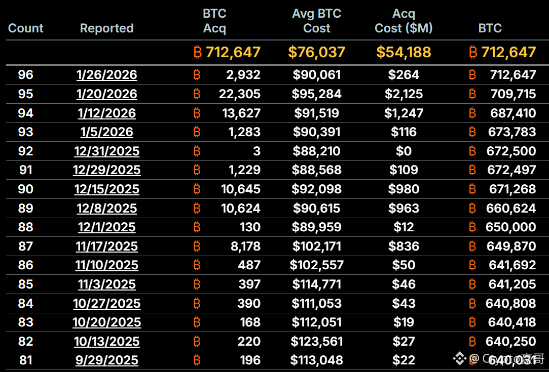Follow the 11/17/2025 reported link
This screenshot has height=372, width=549.
point(107,246)
